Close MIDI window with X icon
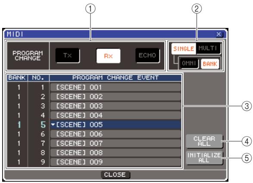 tap(219, 34)
